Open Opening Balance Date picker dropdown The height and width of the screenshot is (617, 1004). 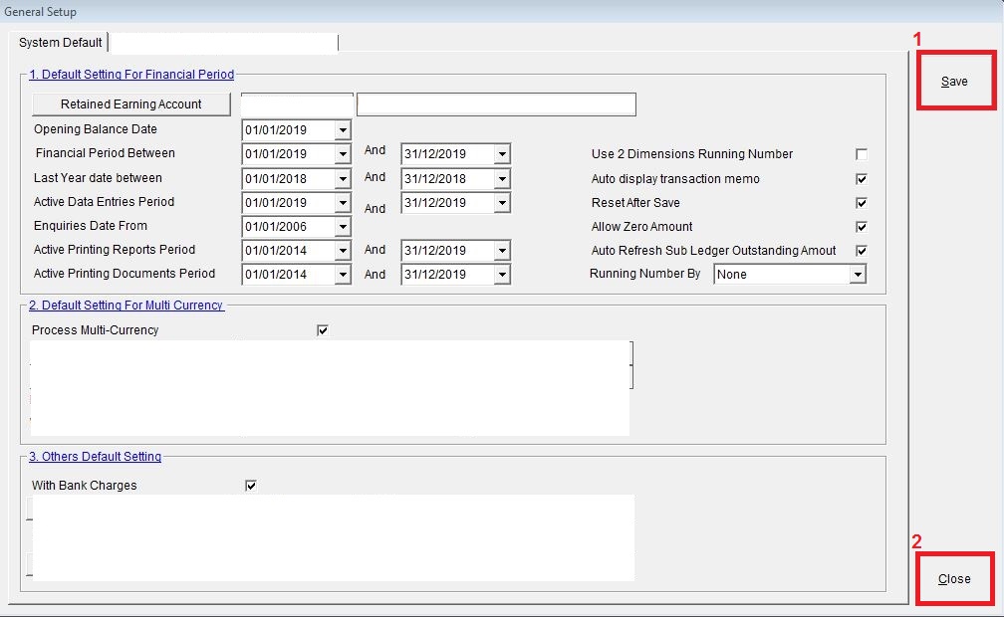(x=343, y=130)
